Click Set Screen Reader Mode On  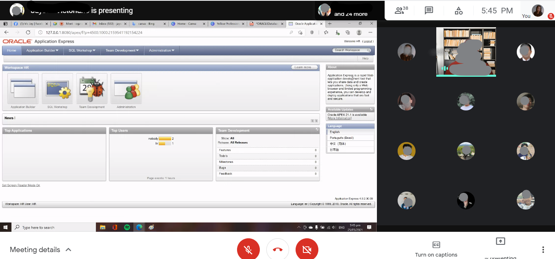point(21,185)
